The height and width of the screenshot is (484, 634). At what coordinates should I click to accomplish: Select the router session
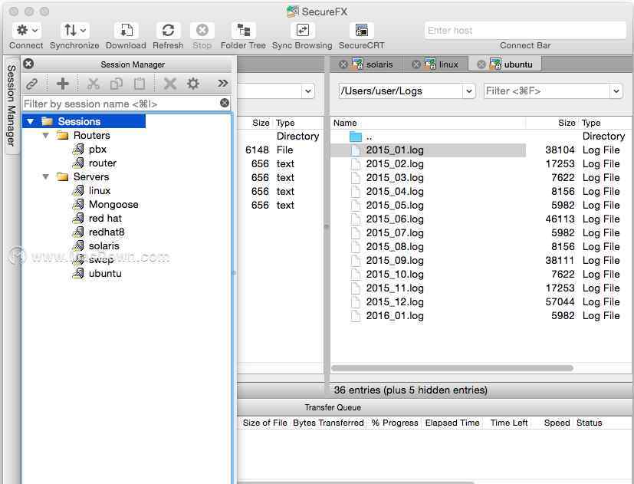pos(102,163)
